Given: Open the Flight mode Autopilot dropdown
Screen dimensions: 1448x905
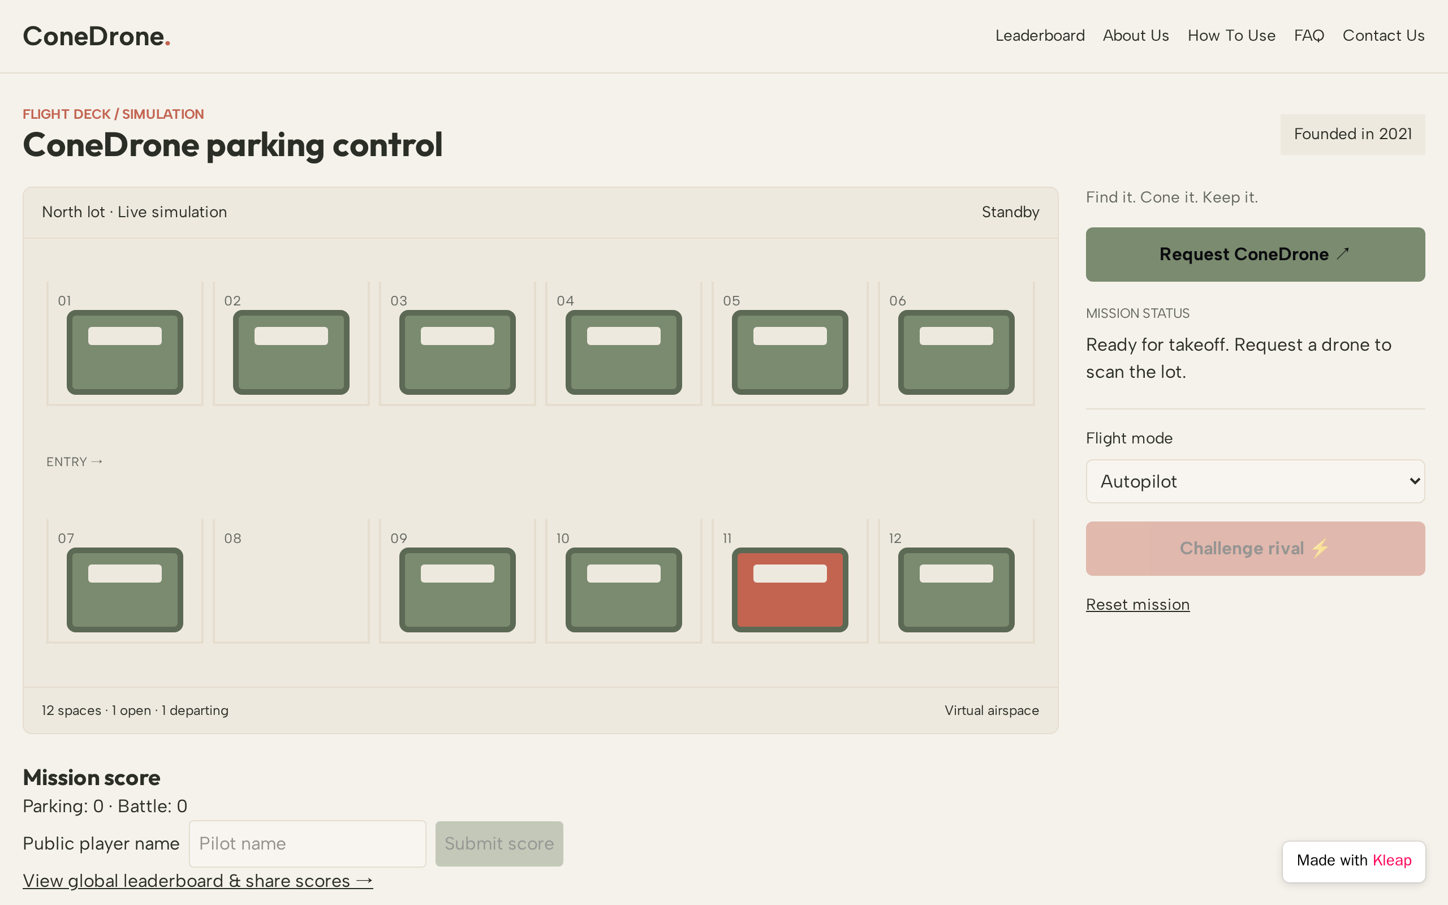Looking at the screenshot, I should [1255, 481].
